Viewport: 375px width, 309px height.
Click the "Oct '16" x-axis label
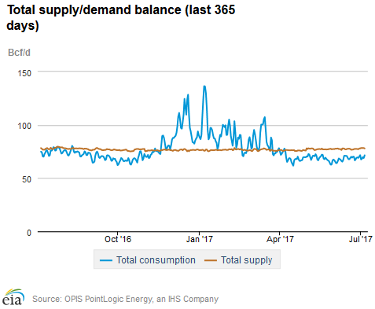click(x=118, y=239)
